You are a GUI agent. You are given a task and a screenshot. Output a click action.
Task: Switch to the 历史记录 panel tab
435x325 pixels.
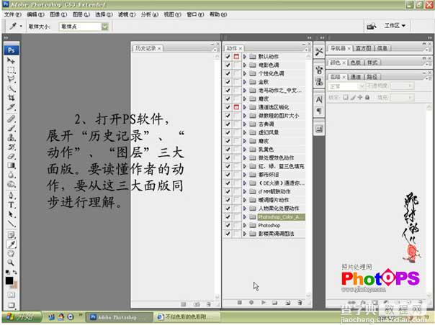[x=145, y=48]
